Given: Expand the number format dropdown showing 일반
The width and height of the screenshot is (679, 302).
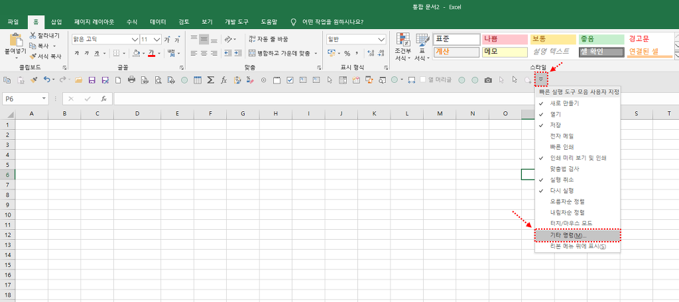Looking at the screenshot, I should [x=381, y=39].
